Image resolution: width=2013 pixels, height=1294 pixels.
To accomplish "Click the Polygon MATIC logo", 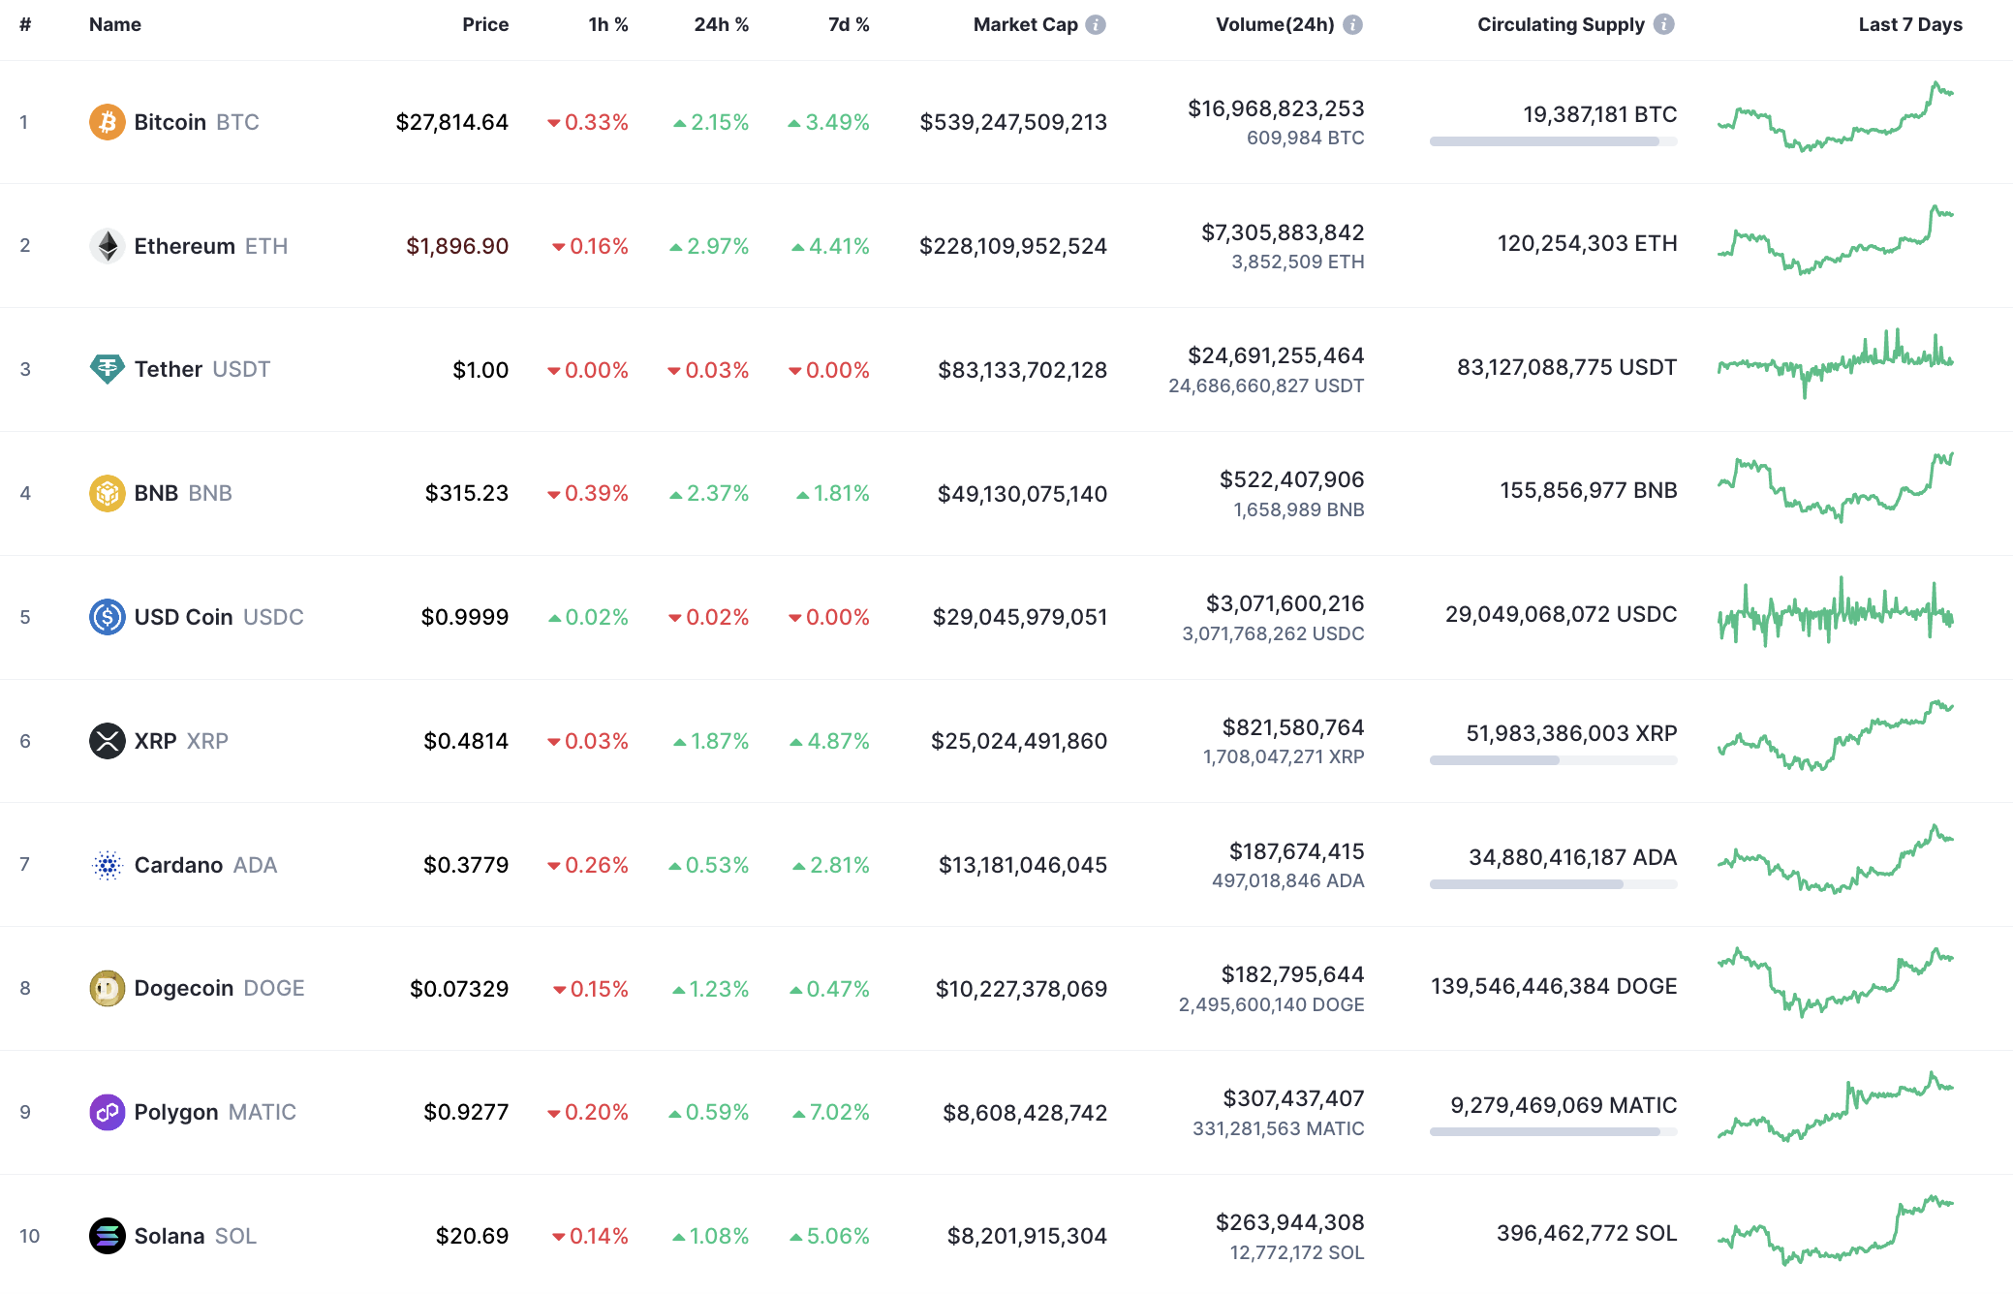I will (x=108, y=1112).
